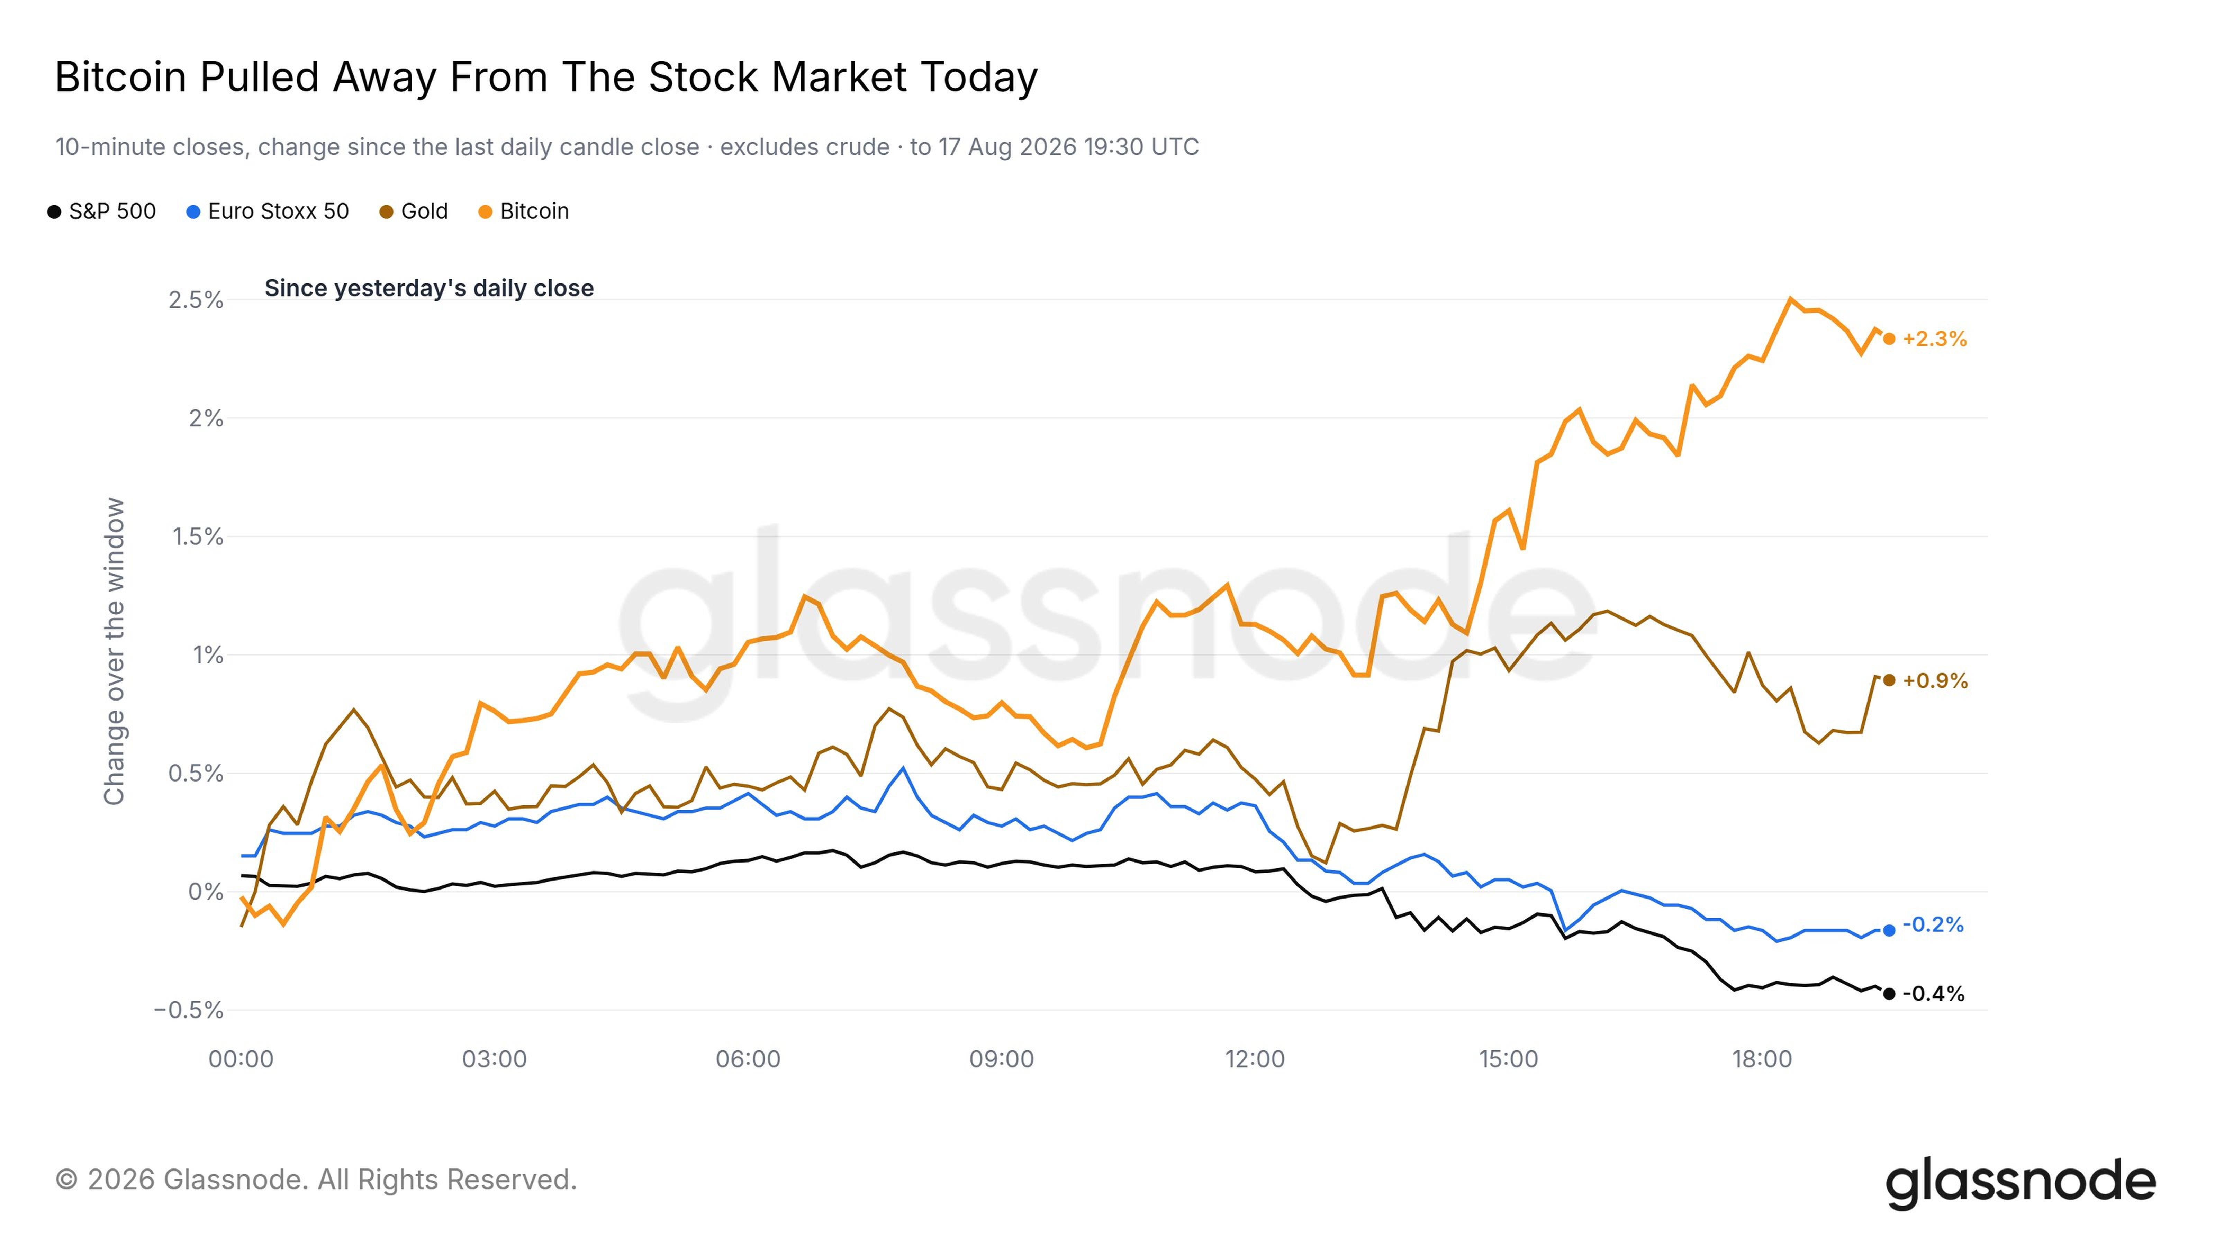Click the Euro Stoxx -0.2% end marker
The width and height of the screenshot is (2215, 1246).
pos(1889,930)
